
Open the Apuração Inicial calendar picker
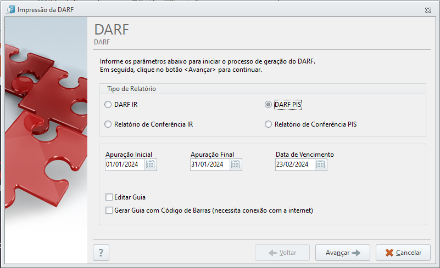[151, 164]
